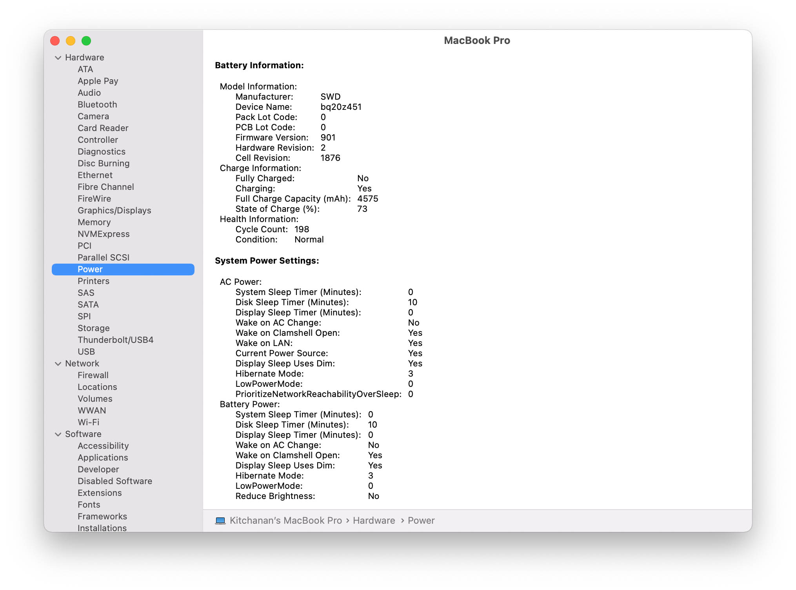Select PCI in the sidebar
Image resolution: width=796 pixels, height=590 pixels.
[84, 246]
